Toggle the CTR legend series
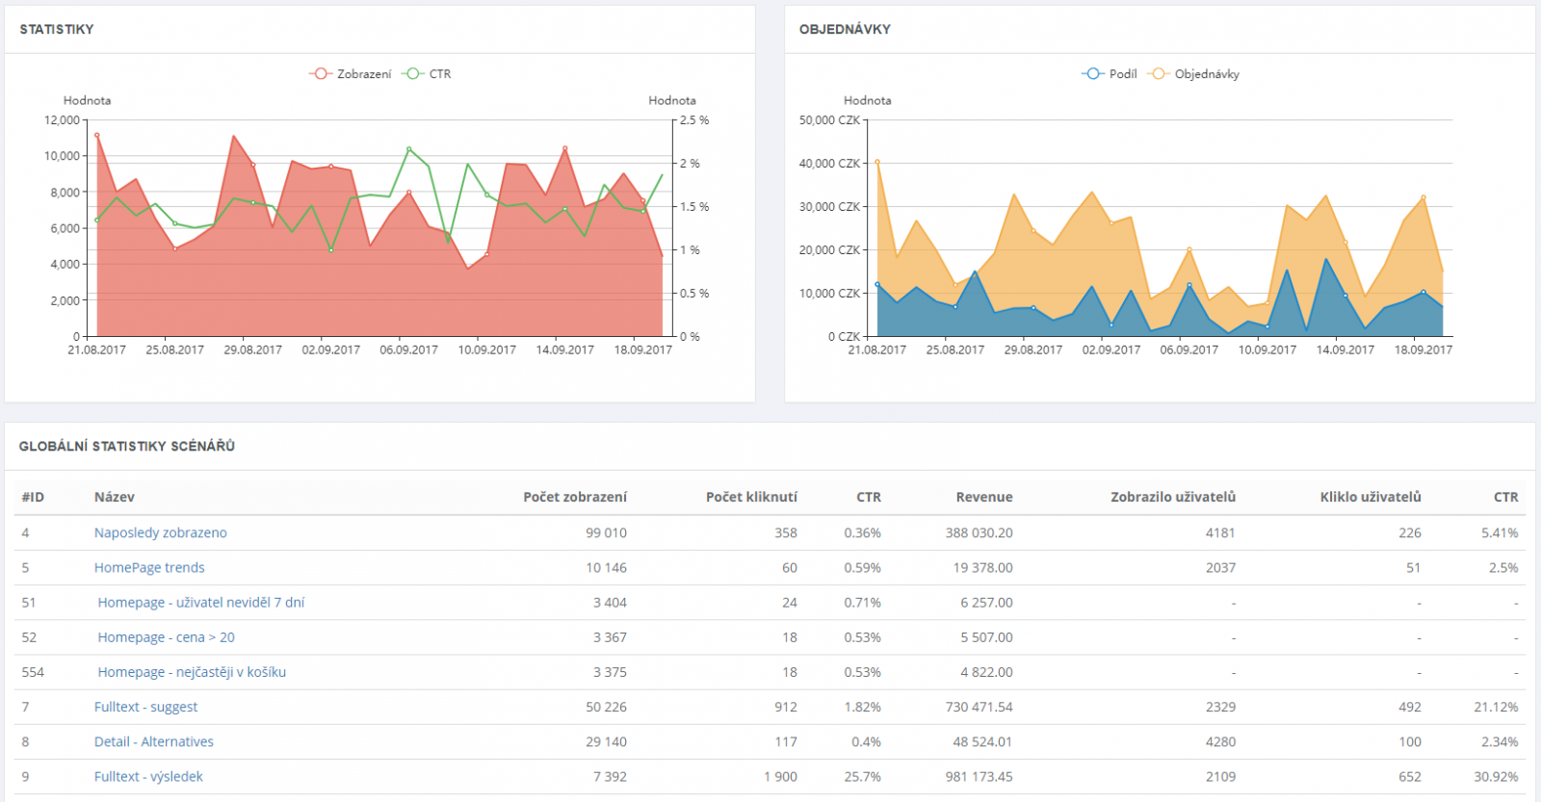This screenshot has height=802, width=1541. [429, 74]
